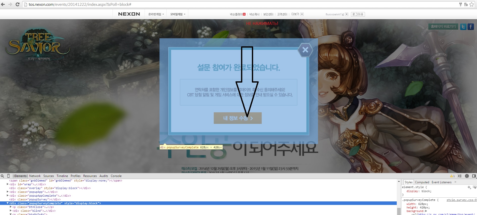Open the 온라인게임 dropdown menu
Viewport: 477px width, 215px height.
pos(156,14)
